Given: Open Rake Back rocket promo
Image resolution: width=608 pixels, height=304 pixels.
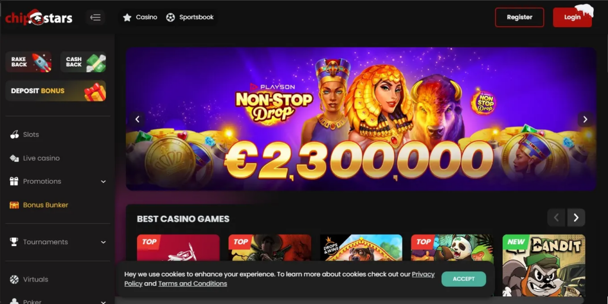Looking at the screenshot, I should (28, 62).
